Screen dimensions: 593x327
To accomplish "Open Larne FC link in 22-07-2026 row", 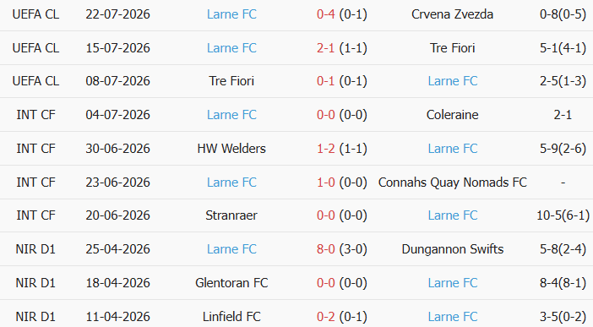I will [x=231, y=14].
